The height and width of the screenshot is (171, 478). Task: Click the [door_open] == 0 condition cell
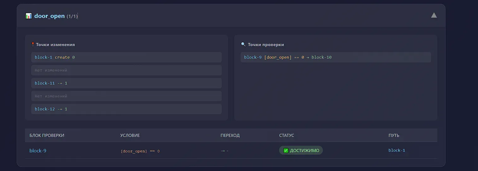coord(140,151)
